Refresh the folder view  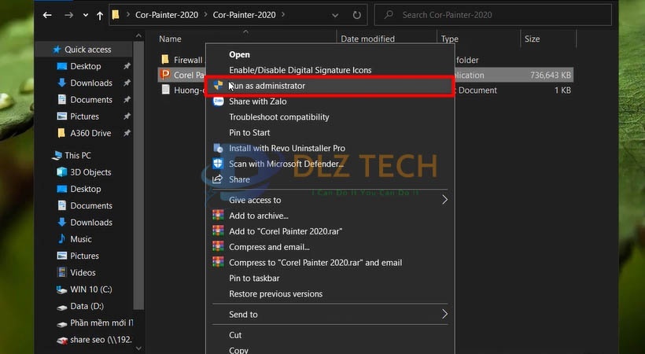pyautogui.click(x=356, y=15)
